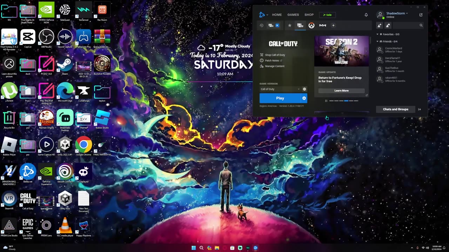Select friend rakan4651
449x252 pixels.
(x=400, y=79)
